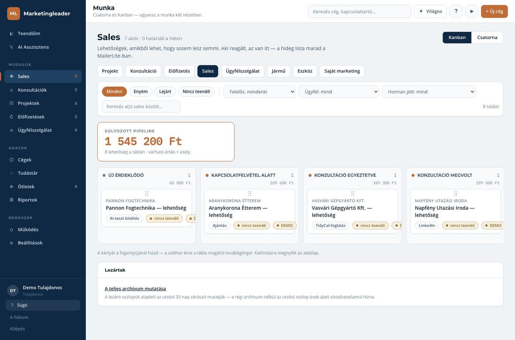The image size is (515, 340).
Task: Select the Minden filter pill
Action: pos(115,92)
